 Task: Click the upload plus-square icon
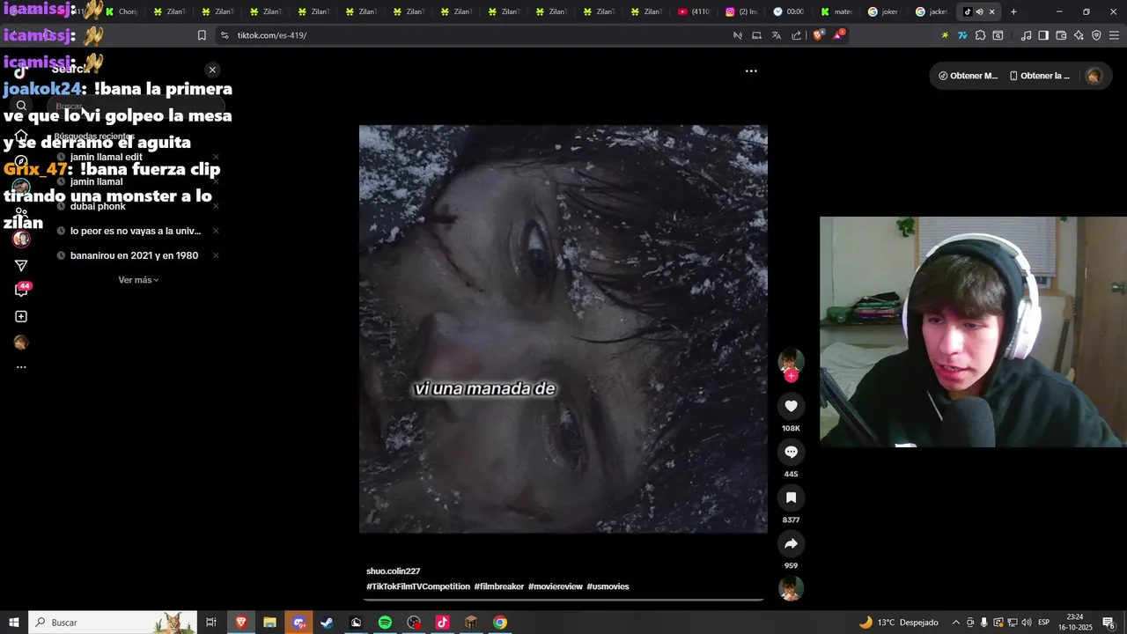click(21, 316)
